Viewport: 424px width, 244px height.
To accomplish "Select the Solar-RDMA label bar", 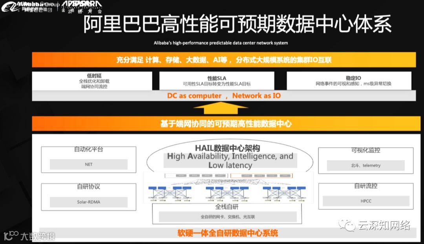I will pyautogui.click(x=89, y=202).
